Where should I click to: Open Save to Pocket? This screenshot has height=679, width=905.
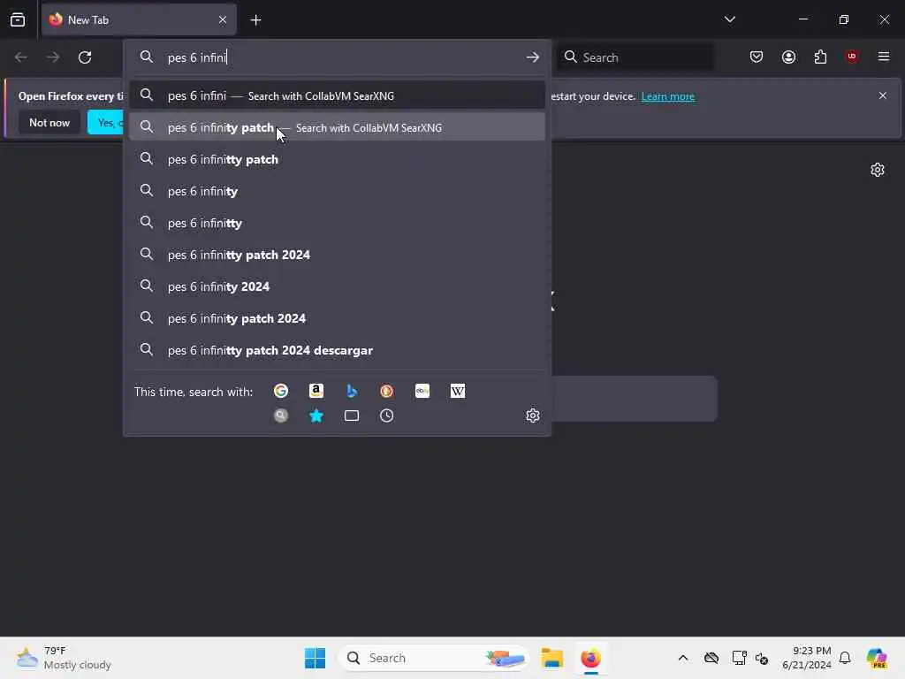[x=757, y=57]
